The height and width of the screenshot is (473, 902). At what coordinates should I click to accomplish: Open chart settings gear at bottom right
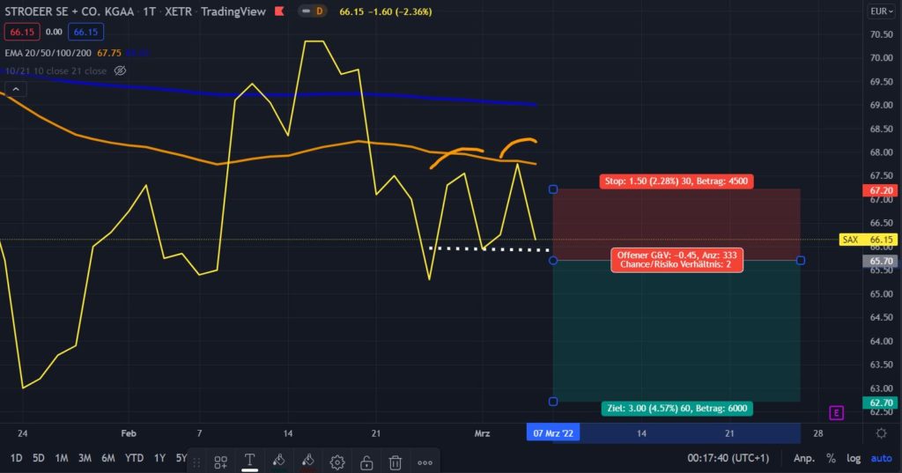tap(881, 433)
